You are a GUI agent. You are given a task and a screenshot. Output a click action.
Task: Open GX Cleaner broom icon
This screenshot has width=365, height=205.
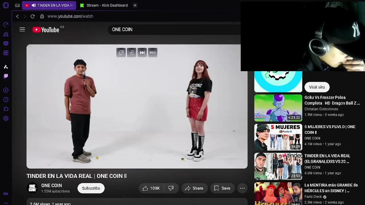pyautogui.click(x=6, y=34)
